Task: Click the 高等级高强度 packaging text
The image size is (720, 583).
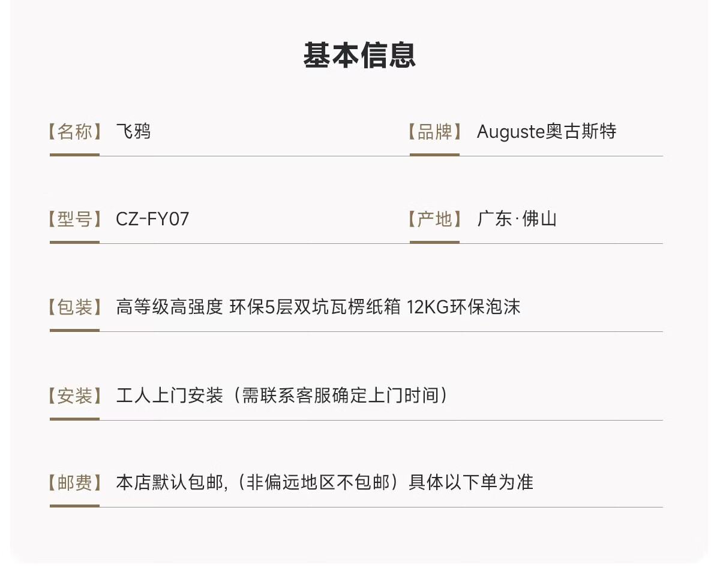Action: (169, 307)
